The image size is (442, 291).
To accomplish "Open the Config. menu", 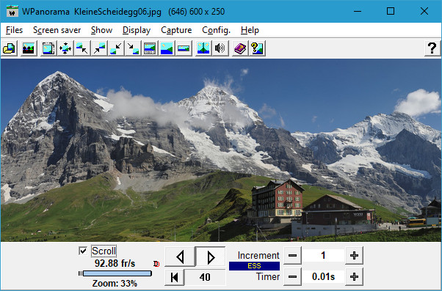I will coord(216,30).
